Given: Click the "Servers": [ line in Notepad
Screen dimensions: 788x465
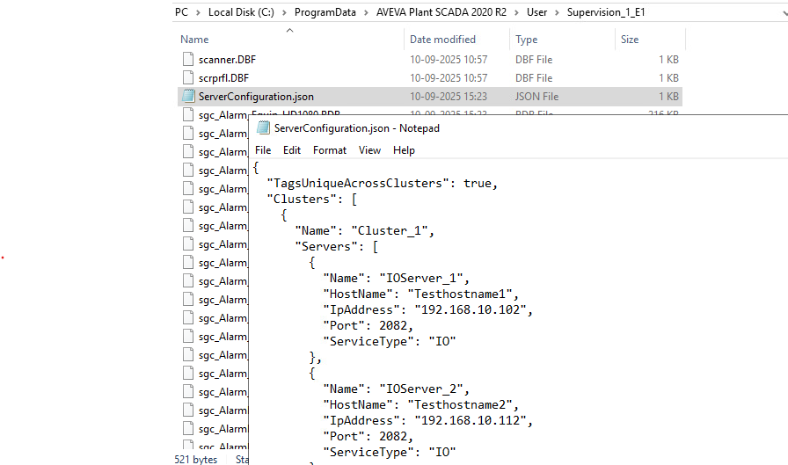Looking at the screenshot, I should [x=337, y=246].
